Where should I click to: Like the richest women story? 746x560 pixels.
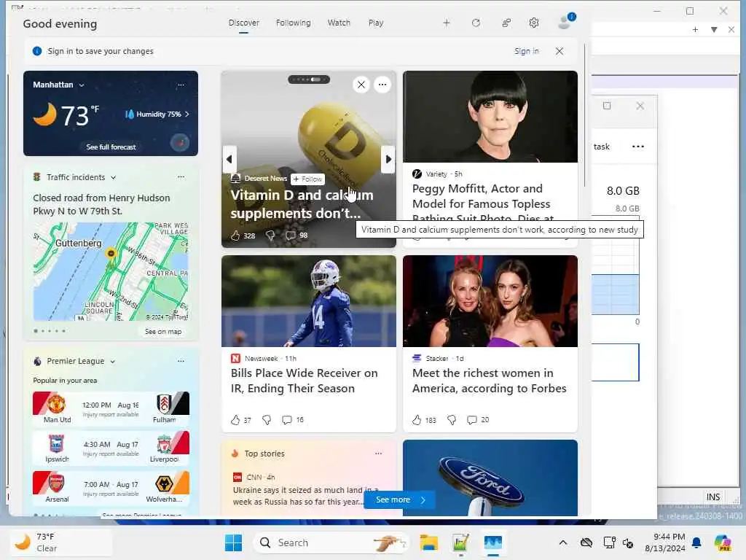click(424, 420)
